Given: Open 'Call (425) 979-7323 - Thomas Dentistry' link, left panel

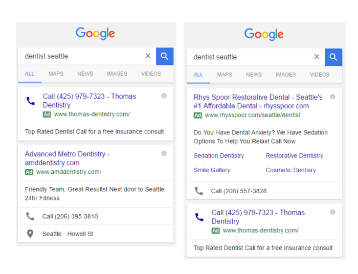Looking at the screenshot, I should click(x=89, y=101).
